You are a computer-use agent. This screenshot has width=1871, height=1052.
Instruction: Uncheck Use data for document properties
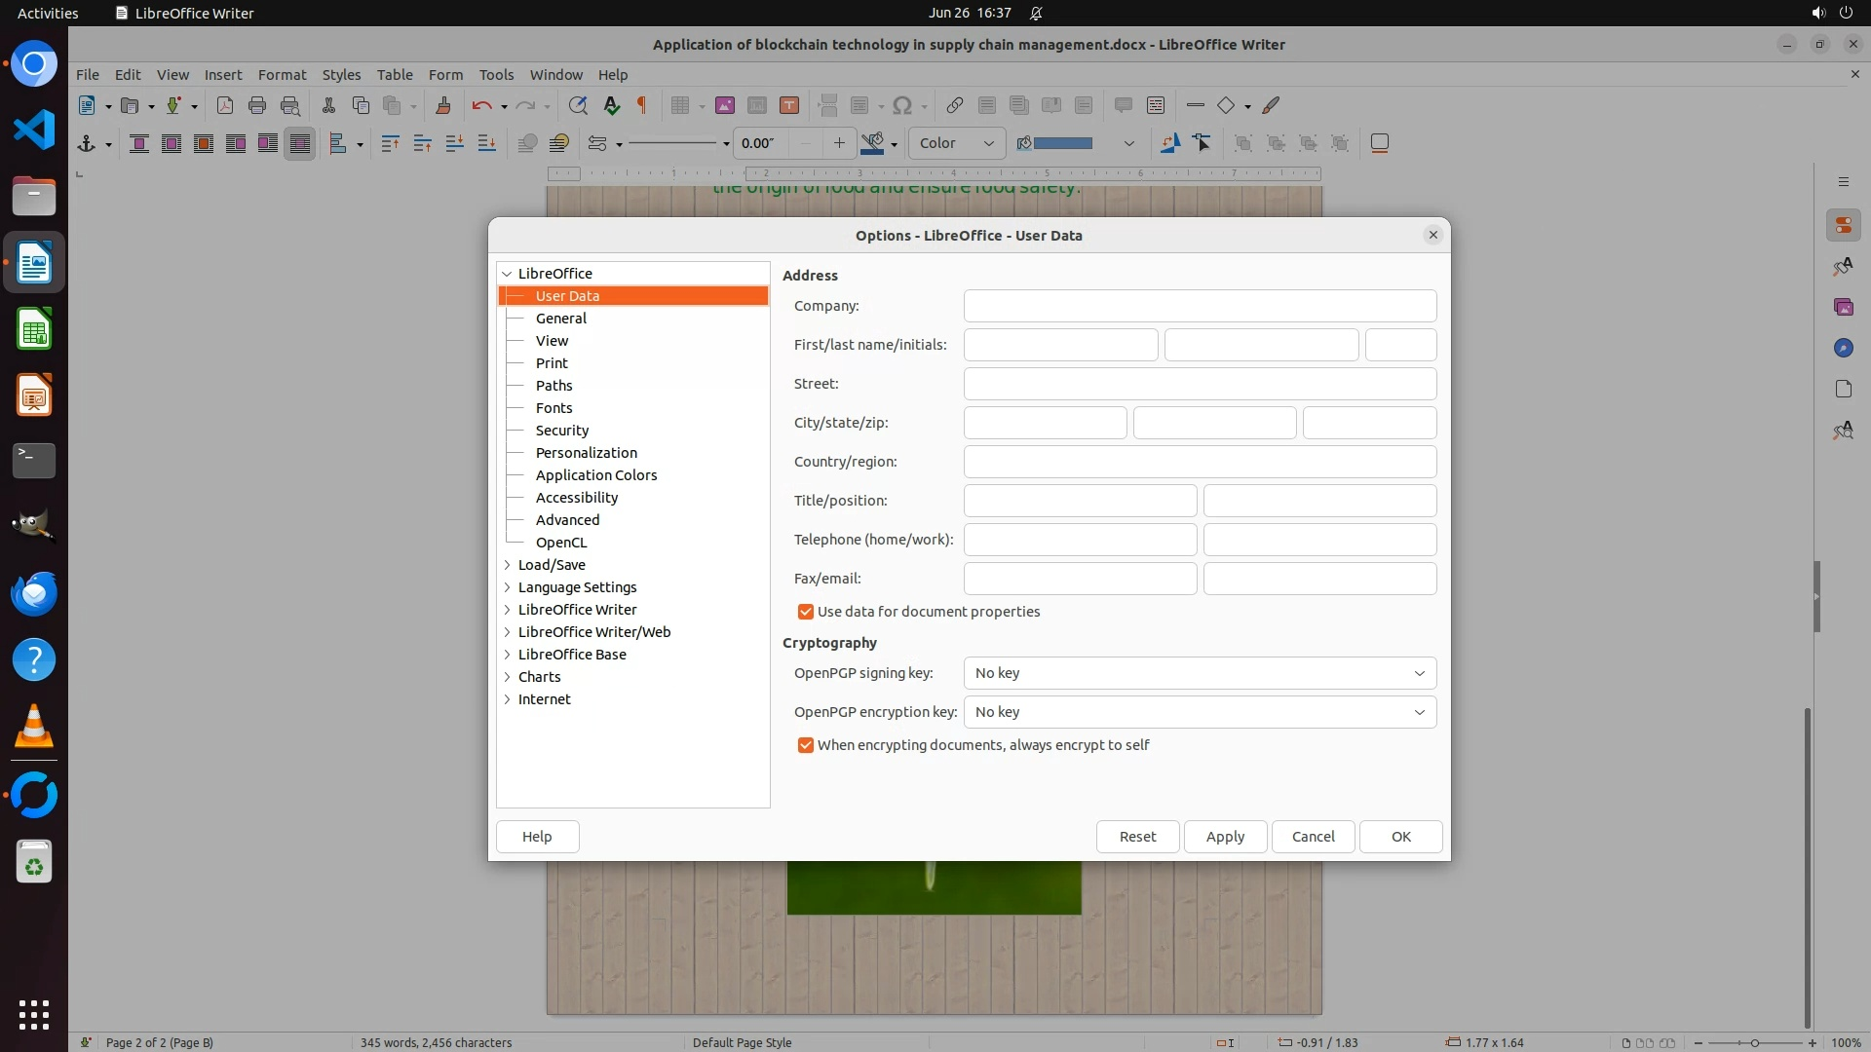[x=806, y=612]
